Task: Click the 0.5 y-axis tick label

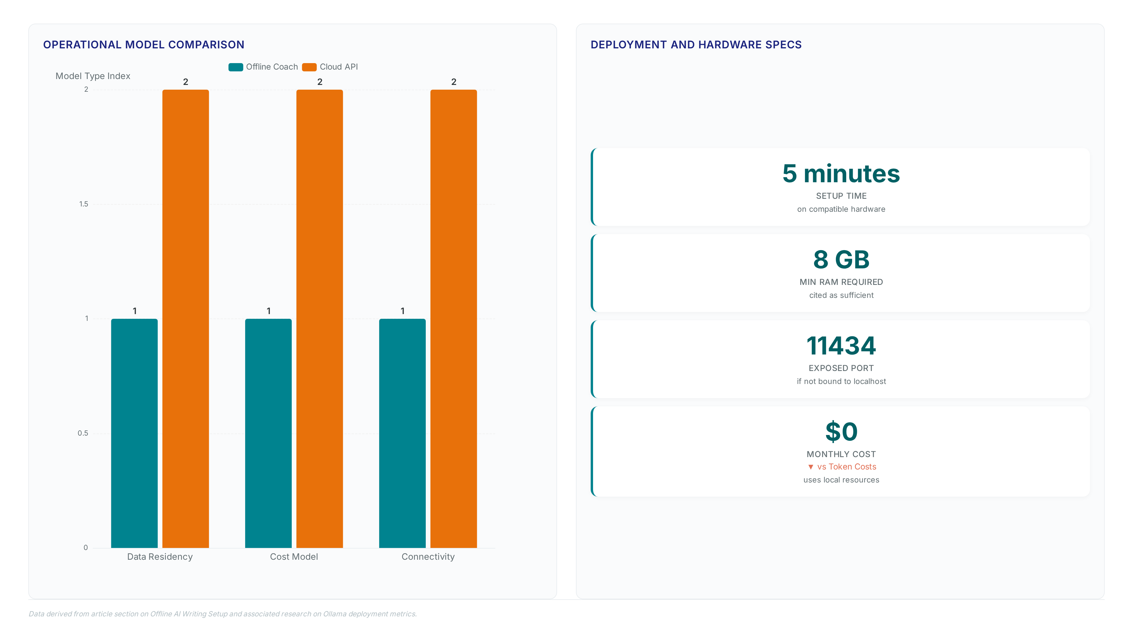Action: tap(83, 434)
